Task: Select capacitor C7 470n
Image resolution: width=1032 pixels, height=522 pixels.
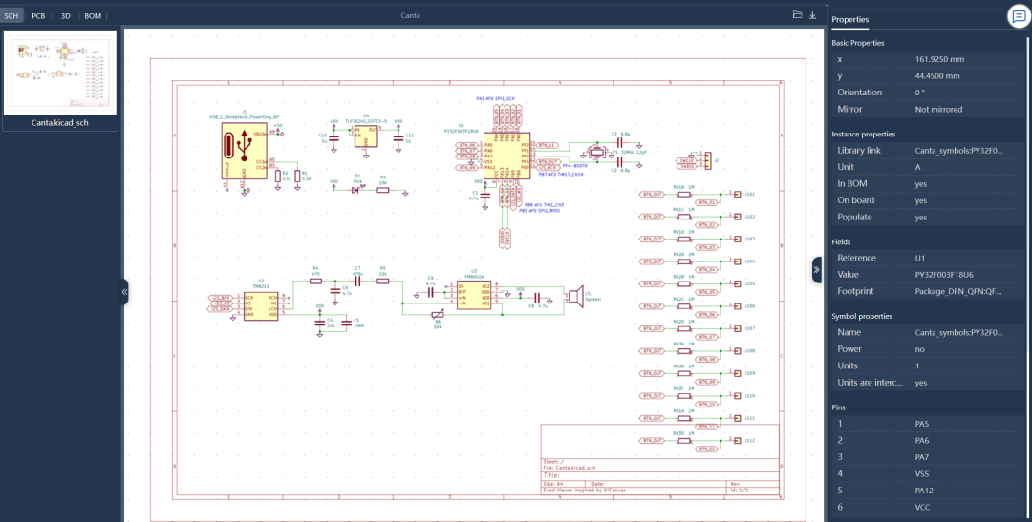Action: click(x=358, y=281)
